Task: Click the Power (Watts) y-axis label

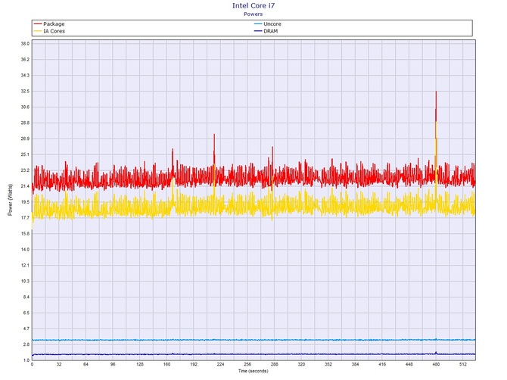Action: coord(10,201)
